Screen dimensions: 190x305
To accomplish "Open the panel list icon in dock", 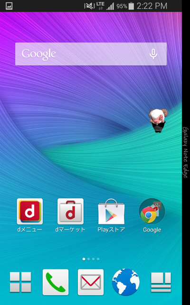I will click(x=161, y=282).
